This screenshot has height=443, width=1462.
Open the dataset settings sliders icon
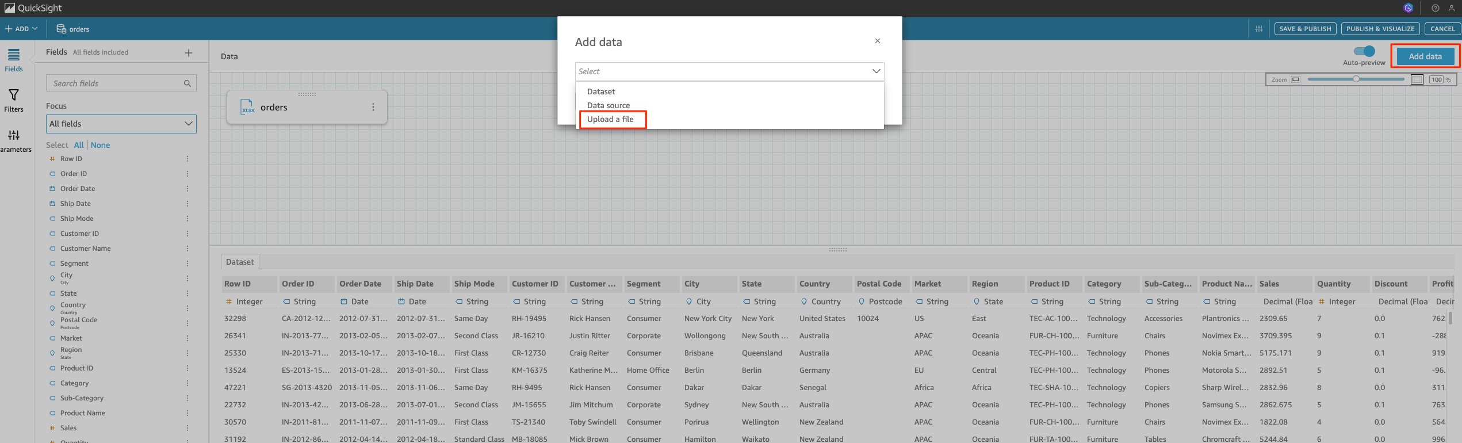pyautogui.click(x=1259, y=29)
